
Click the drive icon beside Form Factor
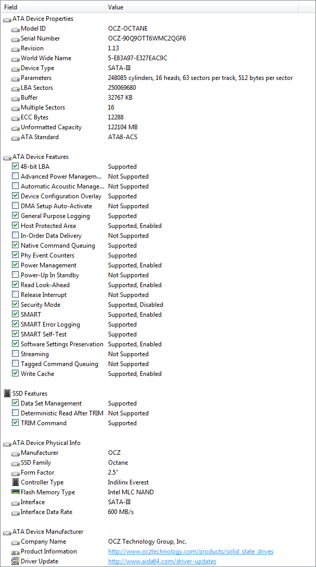15,473
